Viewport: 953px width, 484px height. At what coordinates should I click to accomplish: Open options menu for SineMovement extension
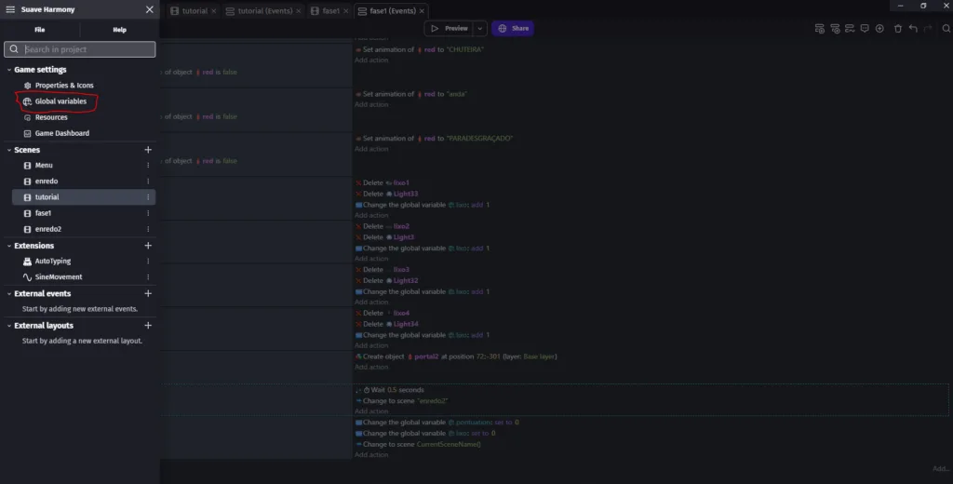click(148, 277)
